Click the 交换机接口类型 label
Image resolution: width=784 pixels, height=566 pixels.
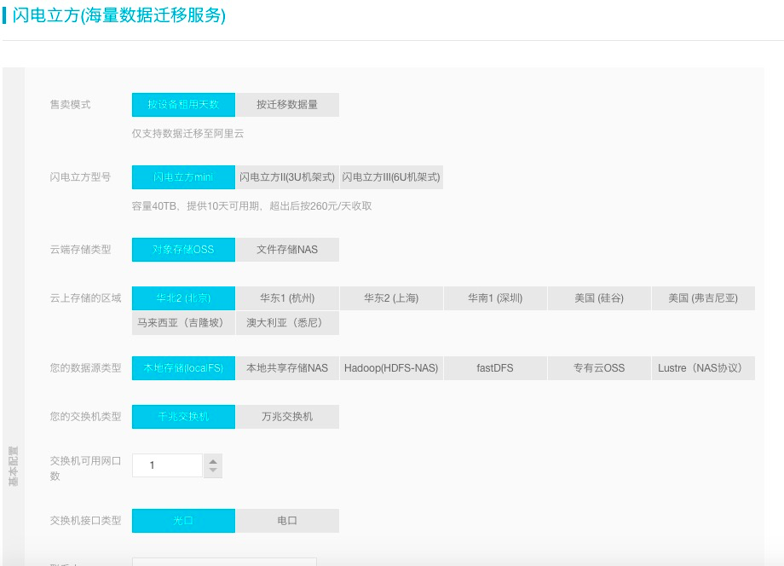85,521
